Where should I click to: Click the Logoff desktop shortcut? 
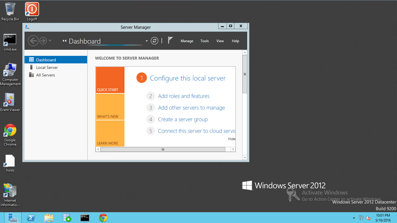point(32,12)
